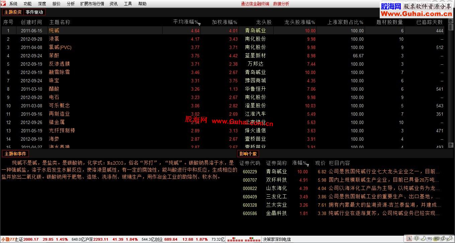Click leading stock 烽火通信
Image resolution: width=455 pixels, height=243 pixels.
tap(255, 130)
